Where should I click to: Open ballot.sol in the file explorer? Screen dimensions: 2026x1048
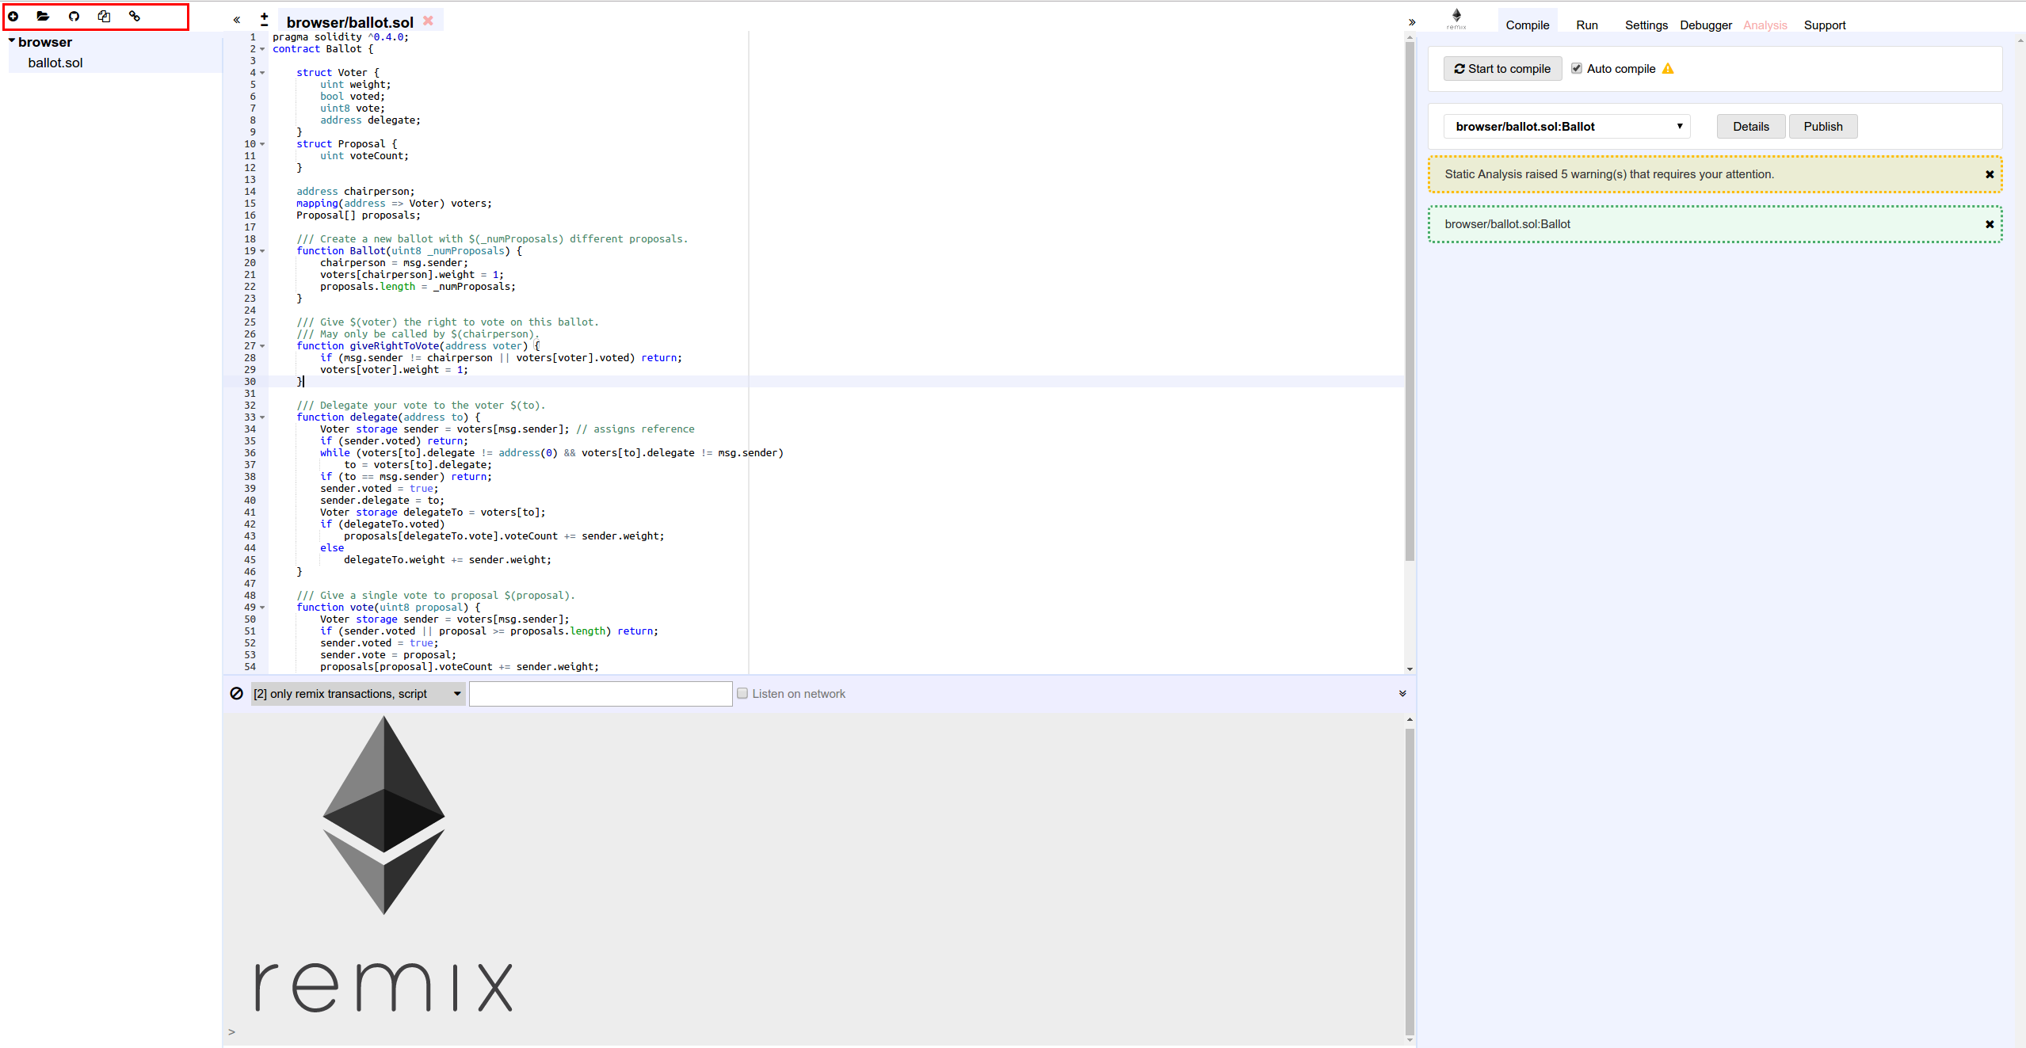point(55,63)
